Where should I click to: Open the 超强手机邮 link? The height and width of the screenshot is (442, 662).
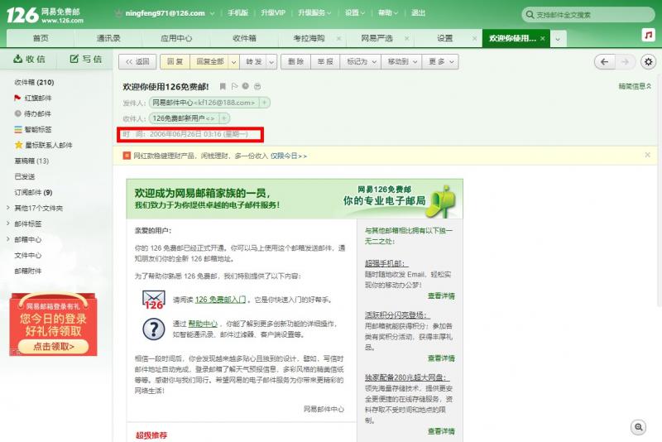click(x=386, y=263)
